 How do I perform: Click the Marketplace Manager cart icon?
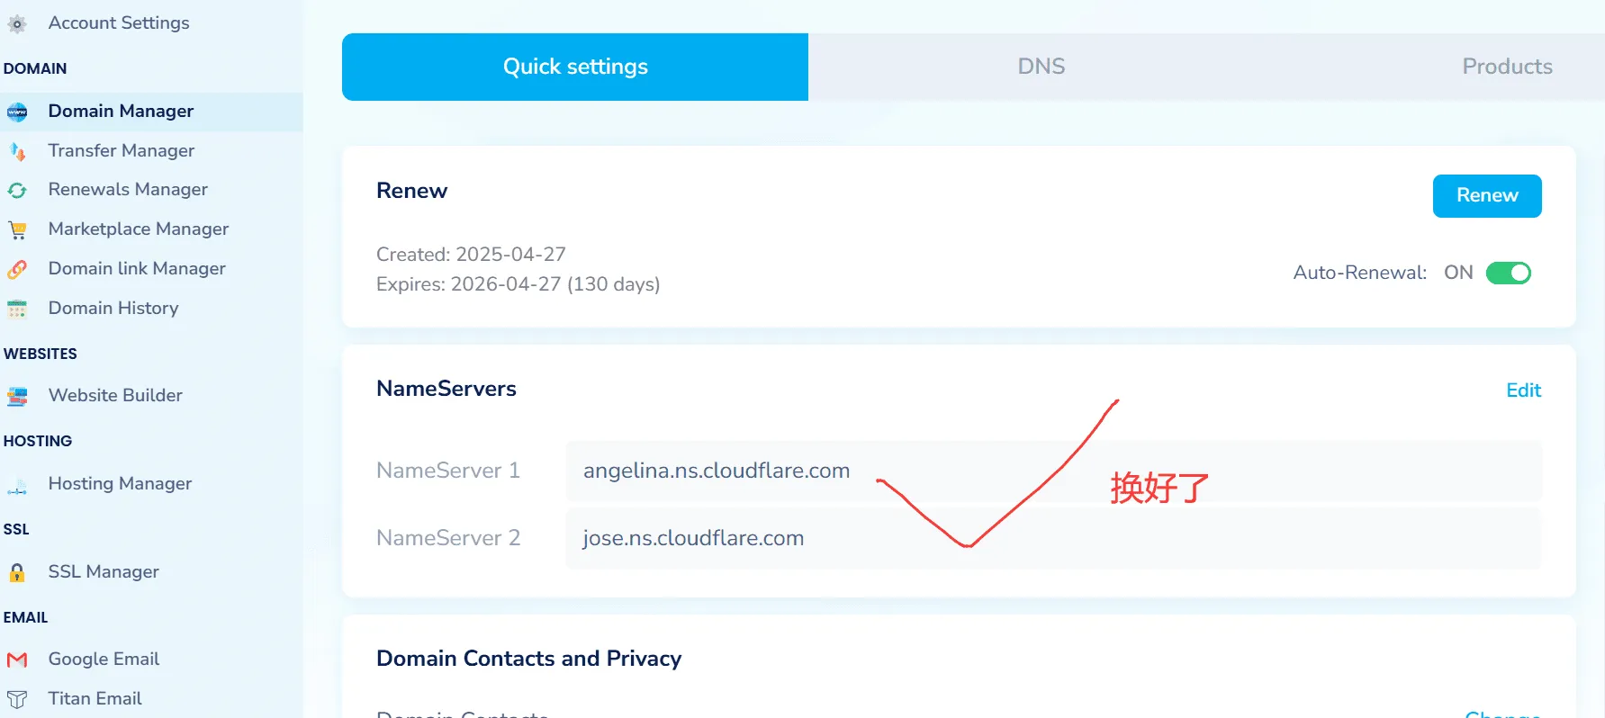pyautogui.click(x=17, y=230)
